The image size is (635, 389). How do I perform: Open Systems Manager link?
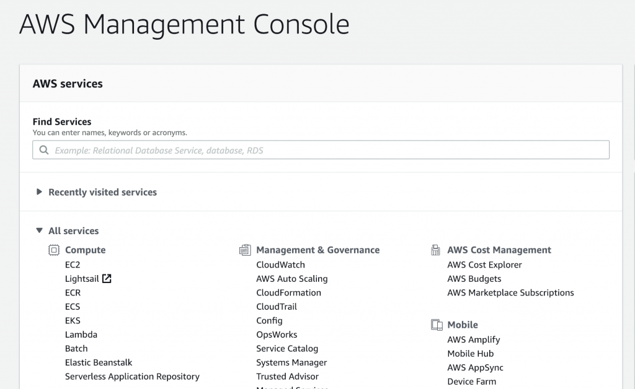(291, 363)
